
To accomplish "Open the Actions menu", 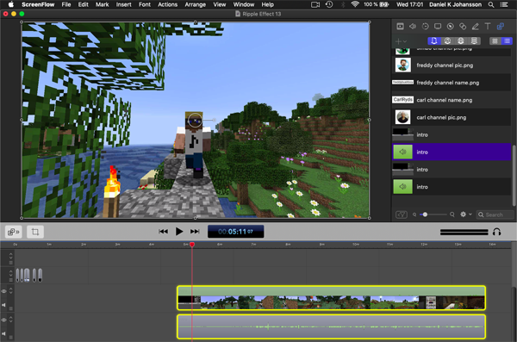I will (167, 4).
